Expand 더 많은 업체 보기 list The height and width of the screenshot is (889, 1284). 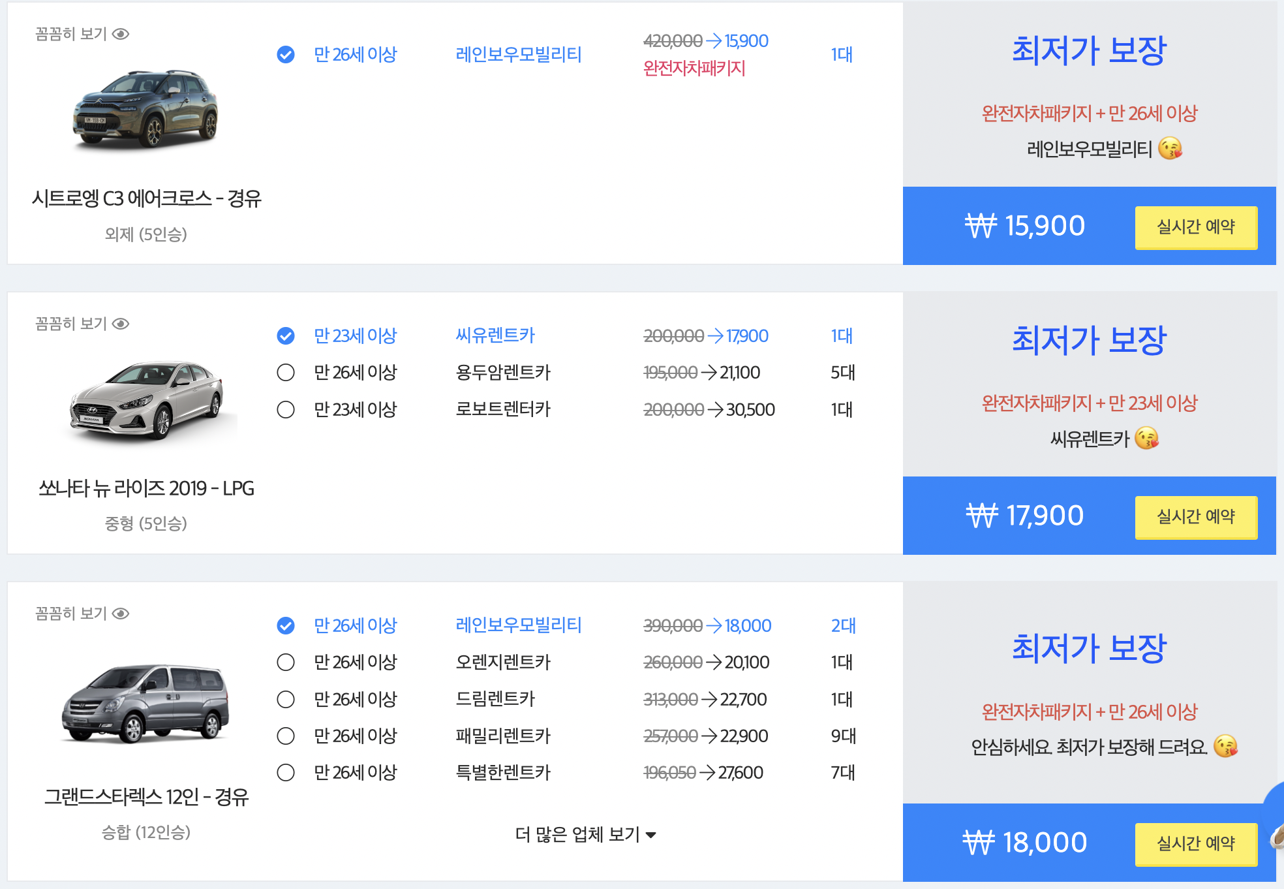point(584,834)
